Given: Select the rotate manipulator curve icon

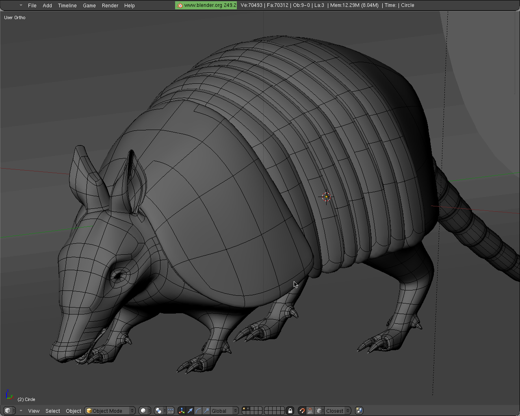Looking at the screenshot, I should click(x=198, y=411).
